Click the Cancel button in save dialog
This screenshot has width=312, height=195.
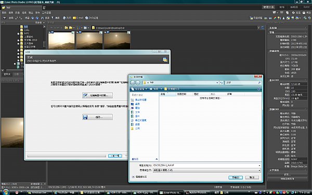tap(252, 177)
